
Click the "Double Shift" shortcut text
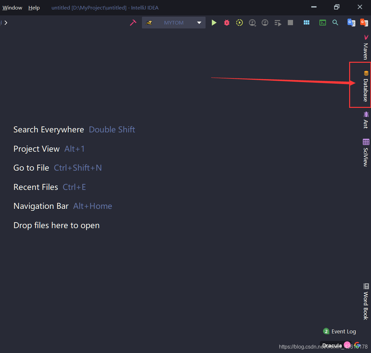tap(112, 130)
